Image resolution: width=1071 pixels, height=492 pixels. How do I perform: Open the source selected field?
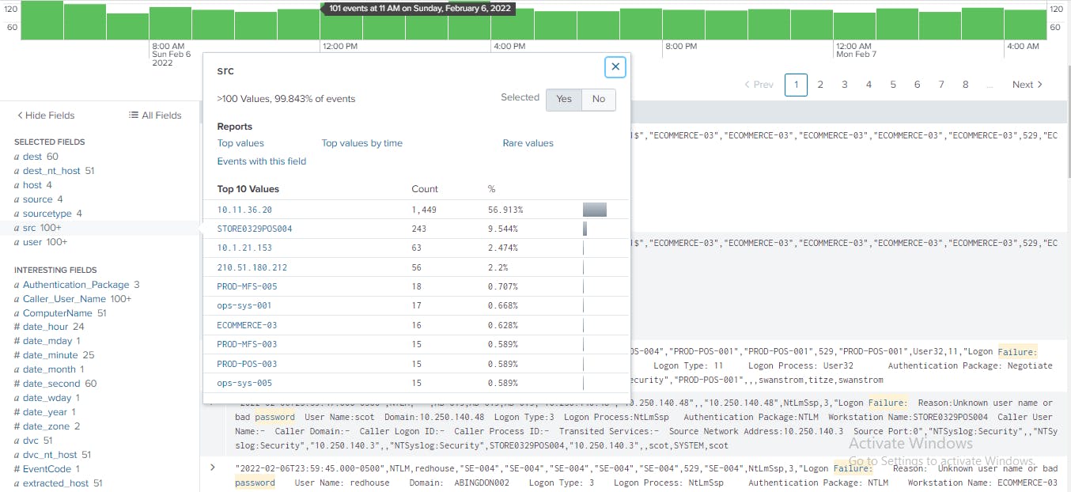coord(37,199)
